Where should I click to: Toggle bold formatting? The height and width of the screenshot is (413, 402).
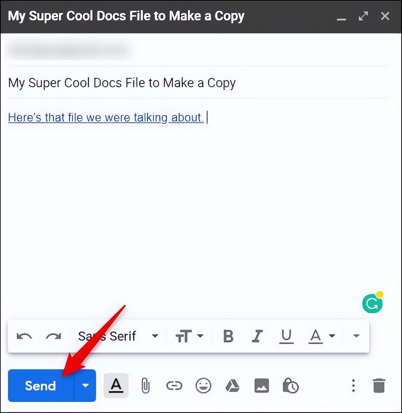click(x=228, y=336)
